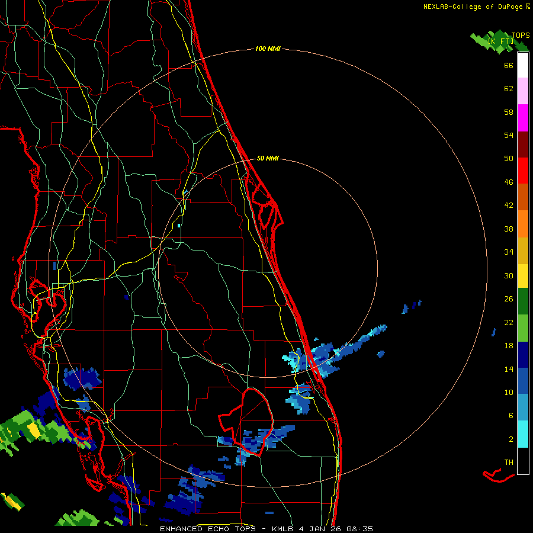Click the "4 JAN 26" date stamp

pos(320,529)
